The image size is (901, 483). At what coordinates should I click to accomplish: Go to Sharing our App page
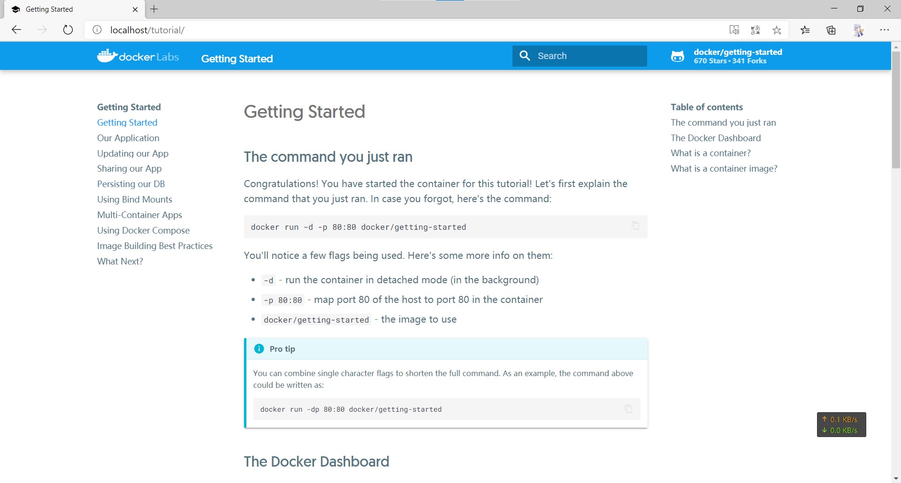click(130, 168)
